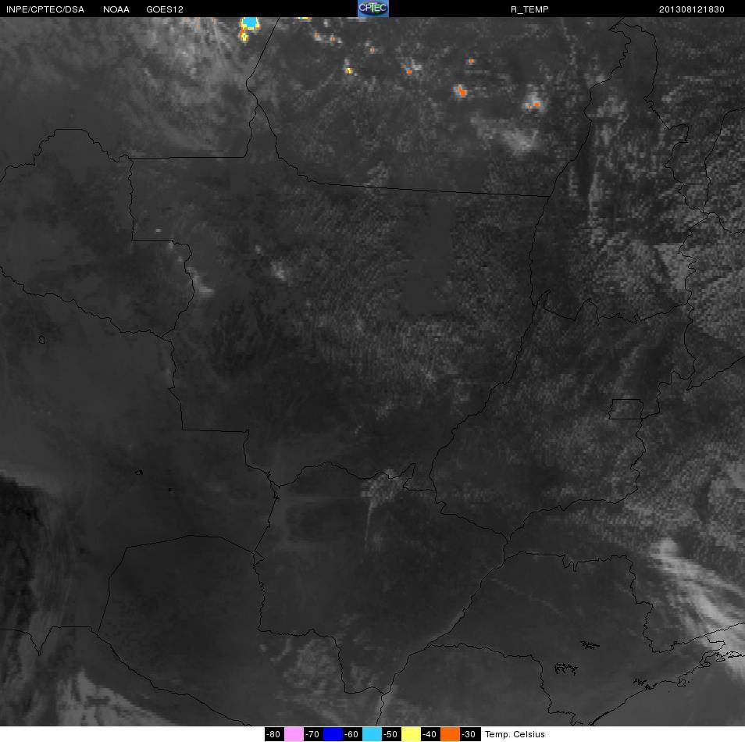Click the CPTEC logo in header
Viewport: 745px width, 742px height.
pyautogui.click(x=373, y=9)
